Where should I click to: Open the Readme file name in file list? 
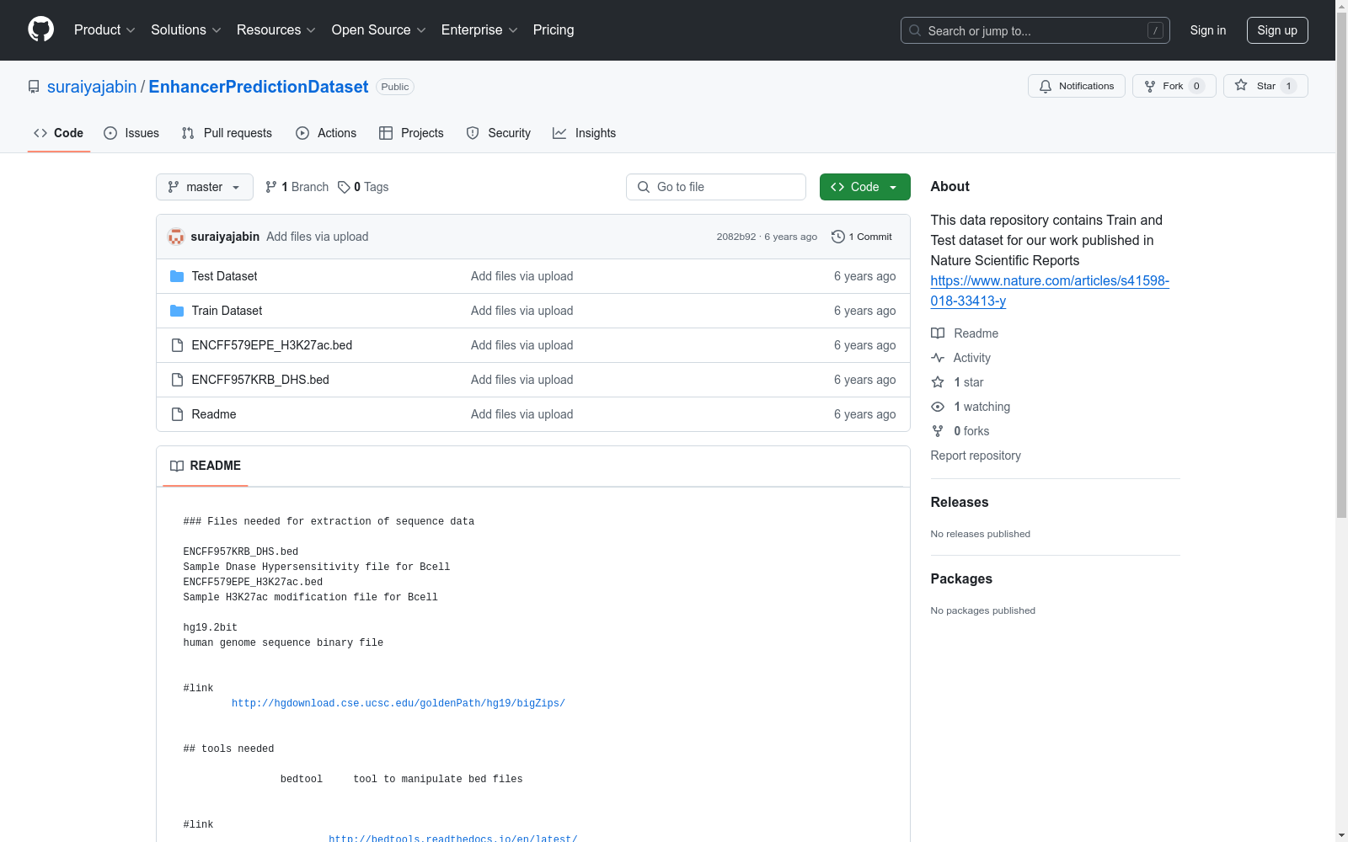click(214, 414)
